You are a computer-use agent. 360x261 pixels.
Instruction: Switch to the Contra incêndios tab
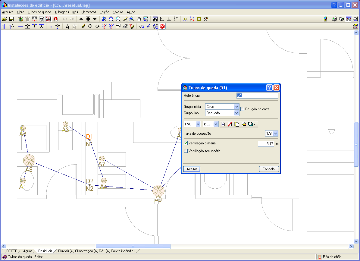click(x=123, y=251)
